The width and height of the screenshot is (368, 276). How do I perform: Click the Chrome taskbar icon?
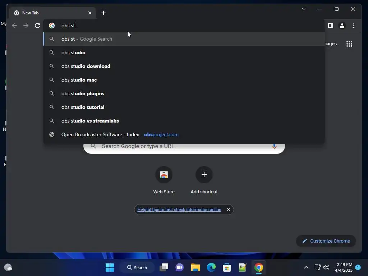click(x=259, y=267)
